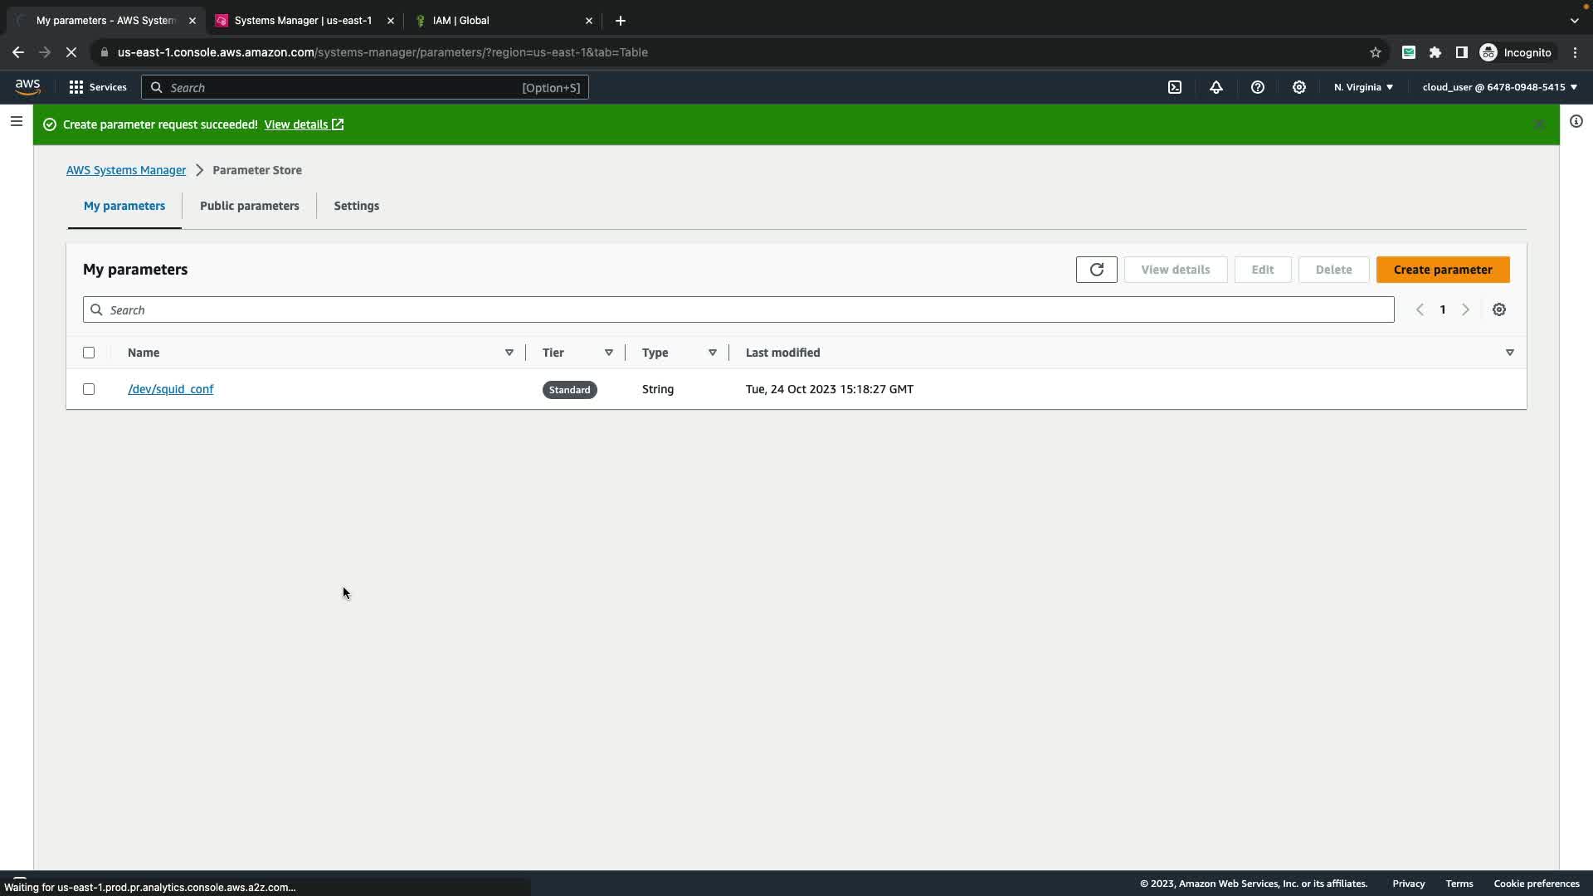Open AWS CloudShell icon in top bar
Image resolution: width=1593 pixels, height=896 pixels.
[1175, 87]
